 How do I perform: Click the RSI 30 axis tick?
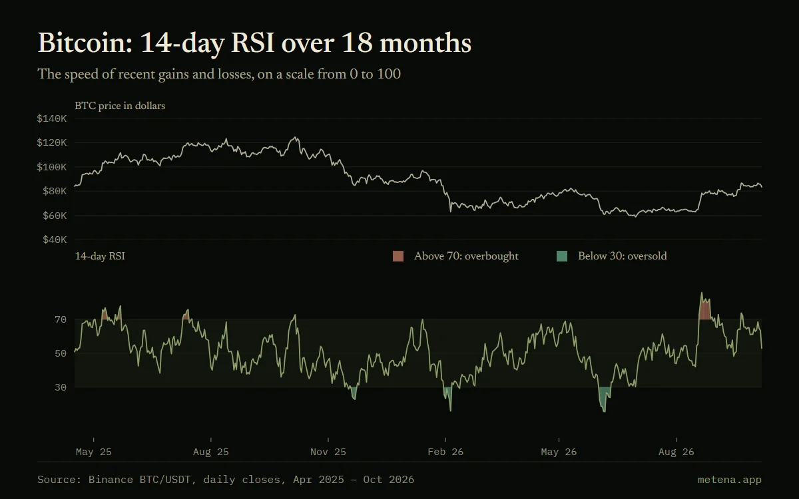coord(61,387)
